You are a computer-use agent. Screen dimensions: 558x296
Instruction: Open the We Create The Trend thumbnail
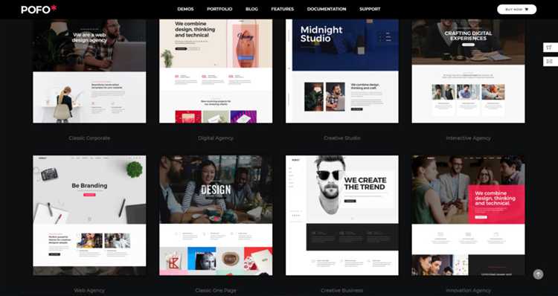[342, 215]
